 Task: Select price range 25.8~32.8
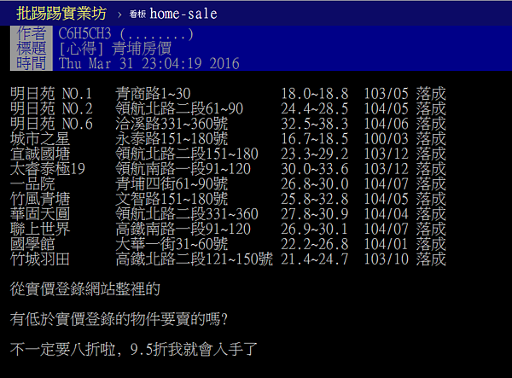tap(315, 199)
